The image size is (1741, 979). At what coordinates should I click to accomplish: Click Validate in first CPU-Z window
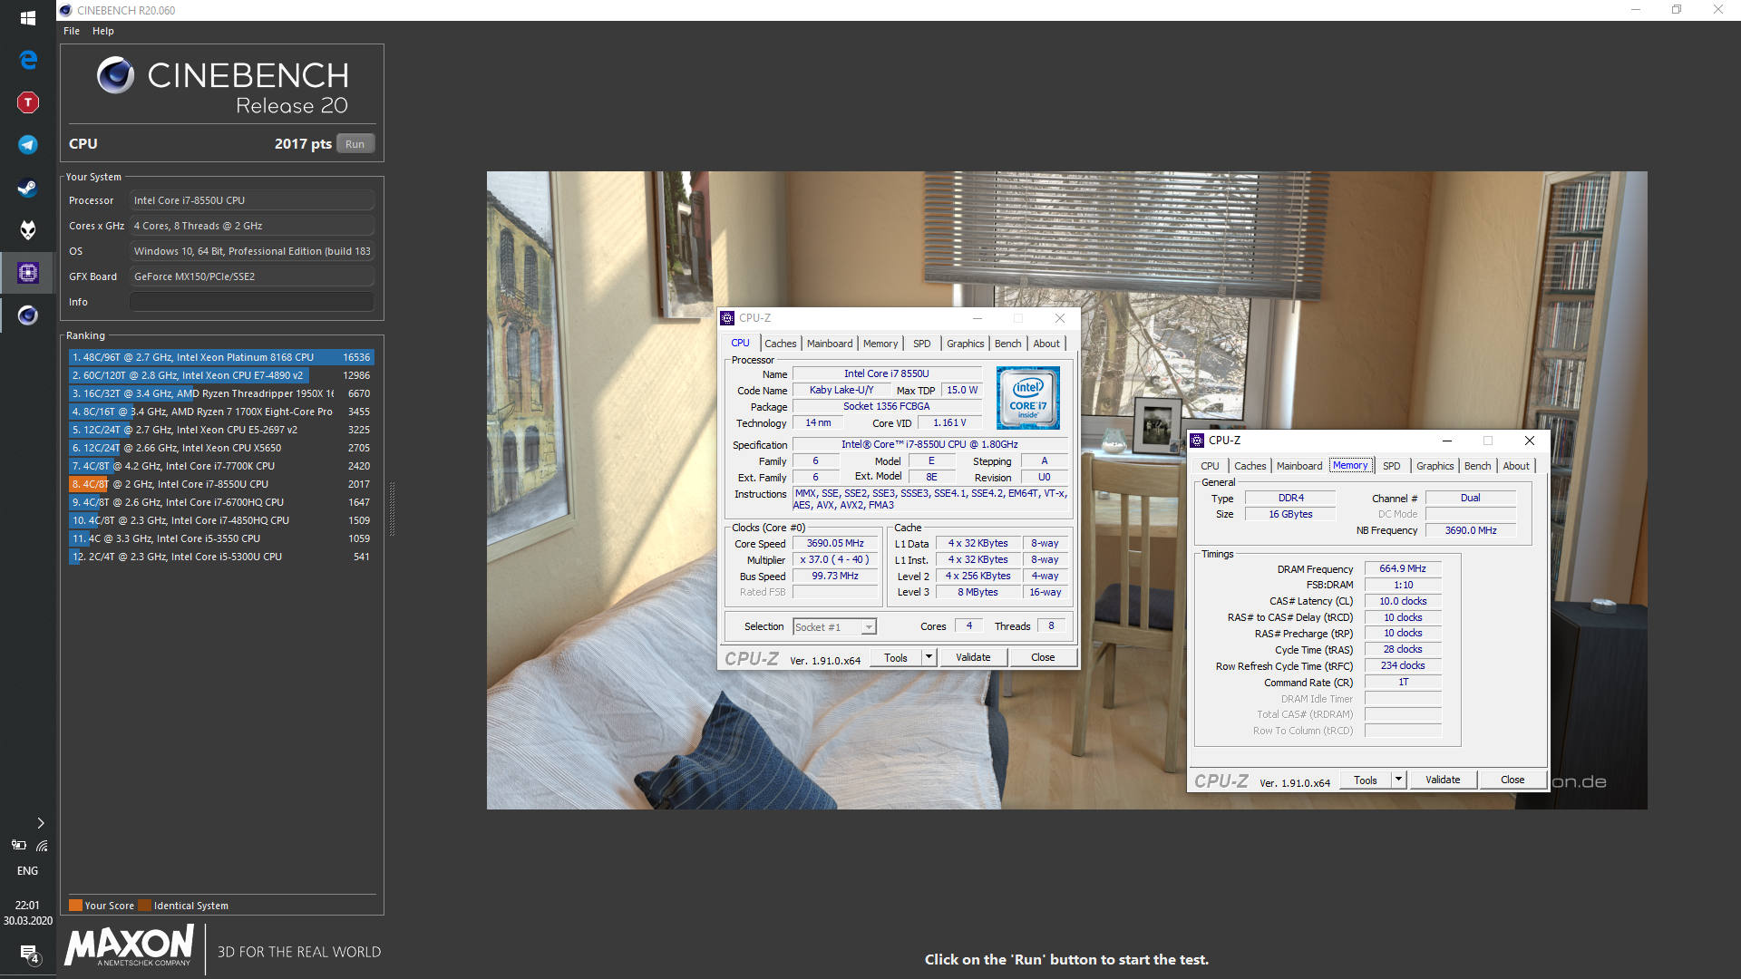(973, 658)
